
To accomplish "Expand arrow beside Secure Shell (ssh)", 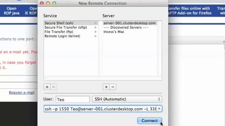I will (96, 23).
